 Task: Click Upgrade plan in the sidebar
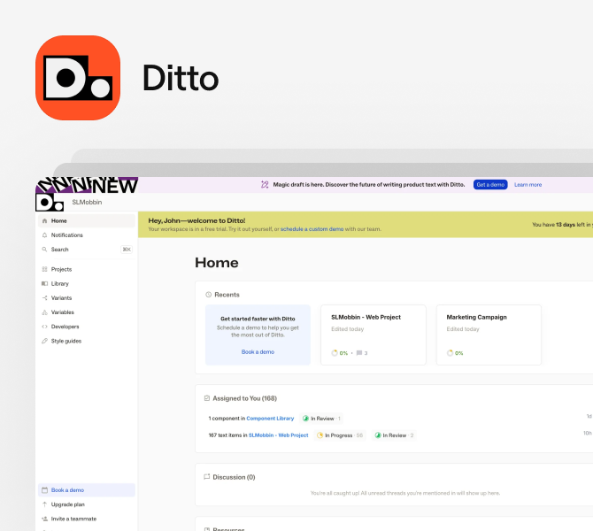coord(87,504)
